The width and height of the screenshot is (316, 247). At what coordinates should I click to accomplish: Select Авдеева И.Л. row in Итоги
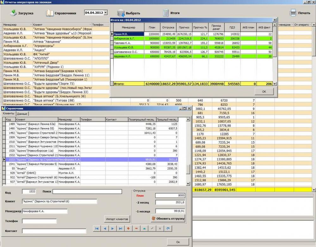(193, 56)
